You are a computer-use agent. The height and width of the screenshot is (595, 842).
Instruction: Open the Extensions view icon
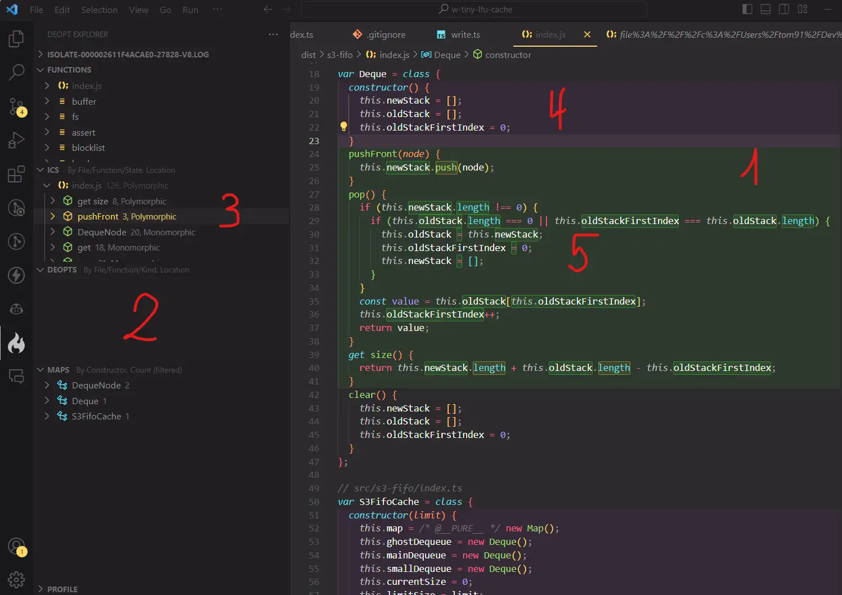pyautogui.click(x=16, y=174)
